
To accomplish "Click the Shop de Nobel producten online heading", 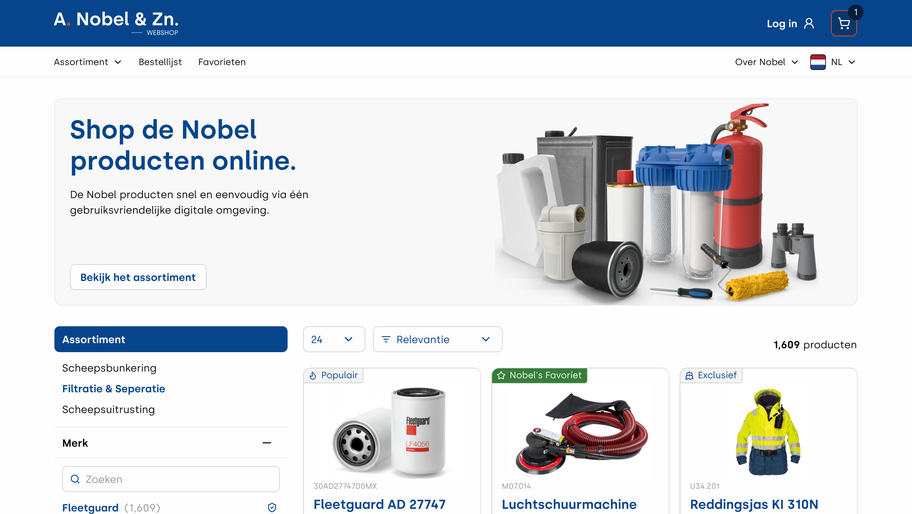I will (183, 145).
